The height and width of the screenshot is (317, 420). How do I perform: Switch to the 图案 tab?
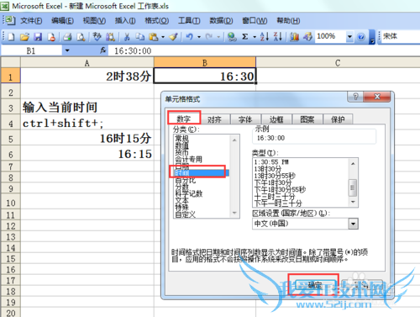click(x=307, y=119)
